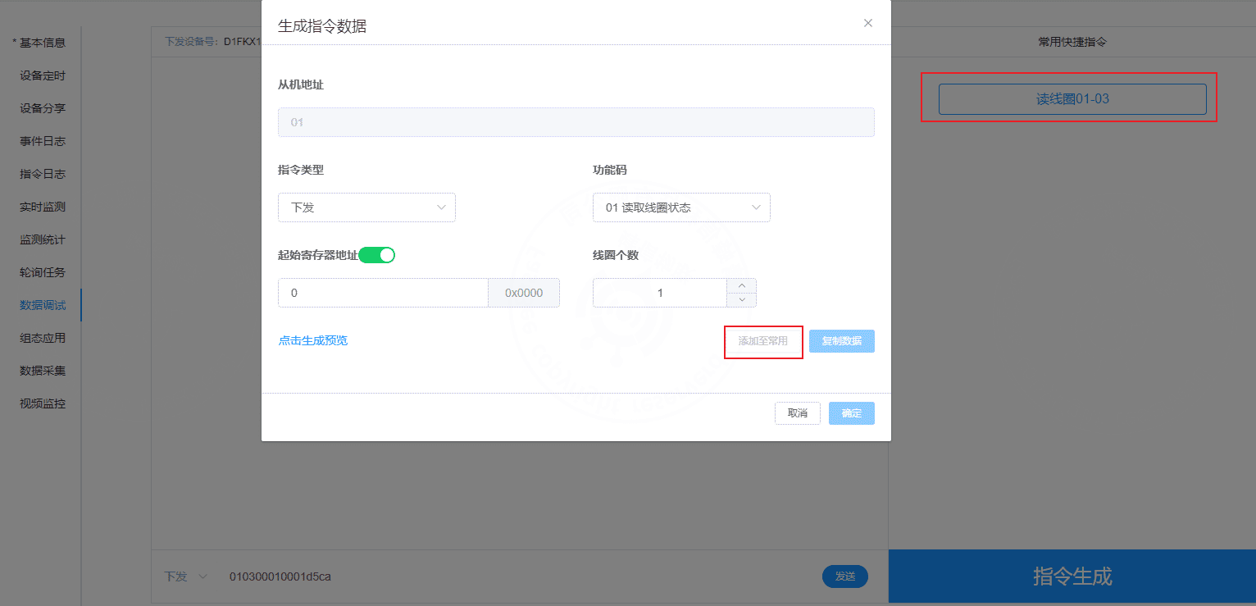This screenshot has height=606, width=1256.
Task: Open 指令日志 in the sidebar
Action: click(x=43, y=174)
